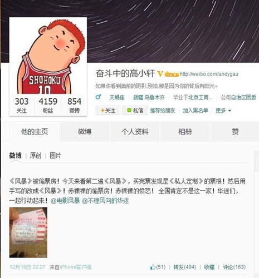The height and width of the screenshot is (278, 259).
Task: Filter posts by 原创
Action: tap(36, 156)
